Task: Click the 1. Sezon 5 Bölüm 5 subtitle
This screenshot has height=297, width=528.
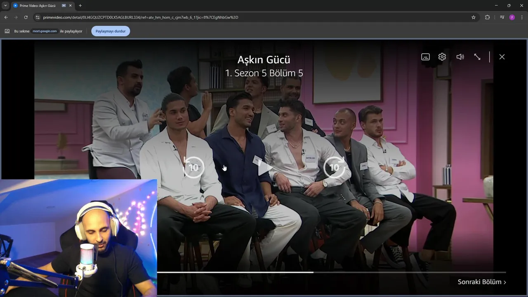Action: pos(264,73)
